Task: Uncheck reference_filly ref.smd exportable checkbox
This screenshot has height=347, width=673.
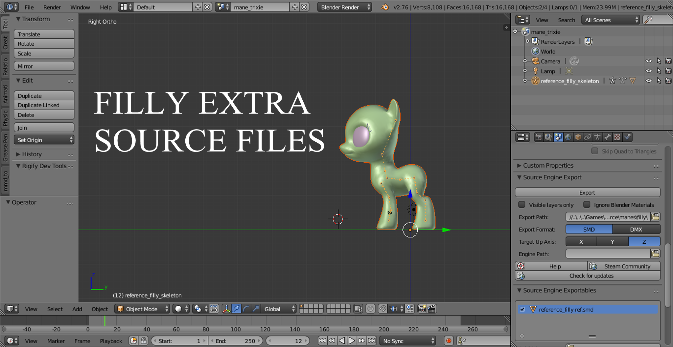Action: click(x=522, y=309)
